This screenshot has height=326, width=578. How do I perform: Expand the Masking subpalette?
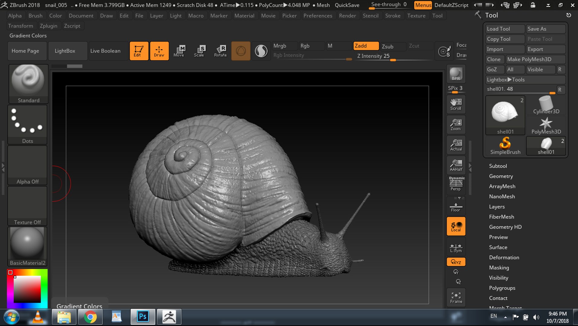click(x=499, y=268)
